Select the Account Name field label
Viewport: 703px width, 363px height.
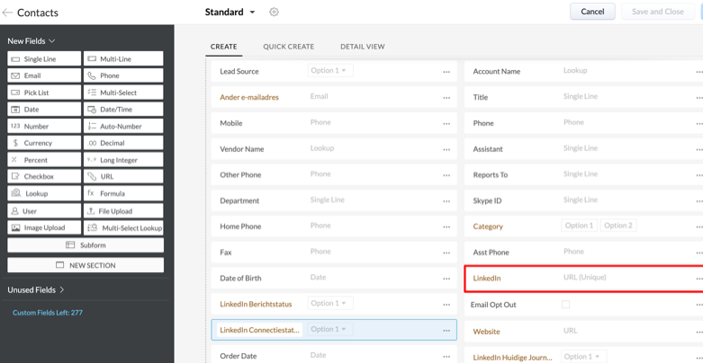click(x=496, y=72)
